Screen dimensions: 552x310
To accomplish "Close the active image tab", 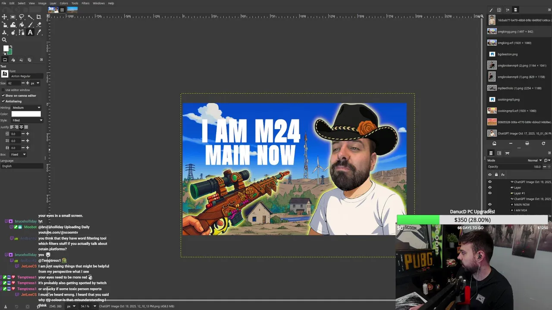I will tap(62, 9).
